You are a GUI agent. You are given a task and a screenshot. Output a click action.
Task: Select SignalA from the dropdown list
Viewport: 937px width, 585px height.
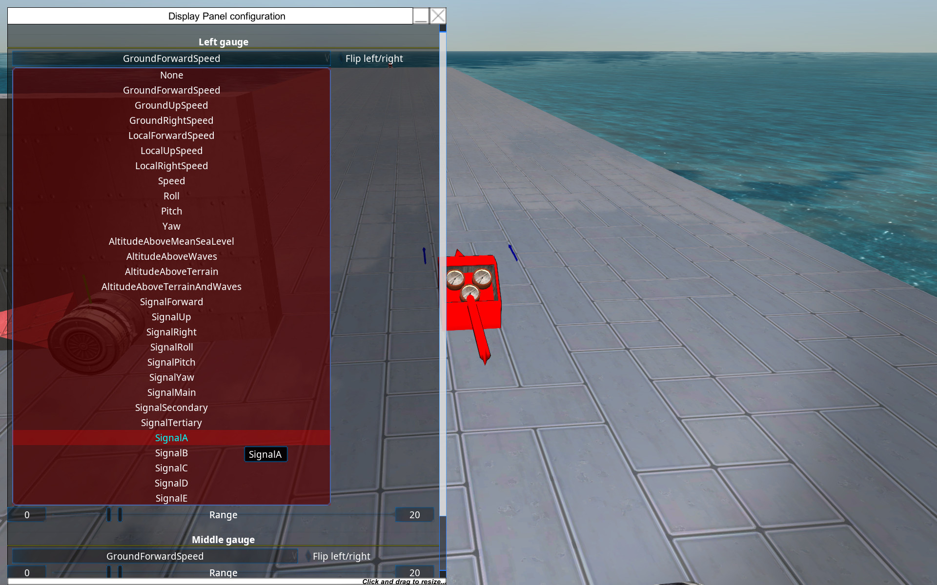[171, 438]
